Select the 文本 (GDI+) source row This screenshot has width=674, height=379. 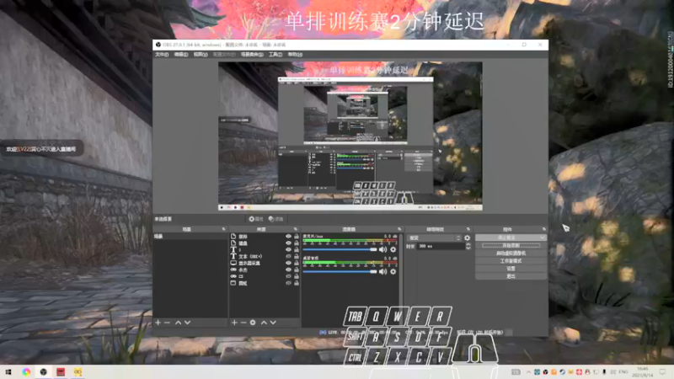point(265,256)
